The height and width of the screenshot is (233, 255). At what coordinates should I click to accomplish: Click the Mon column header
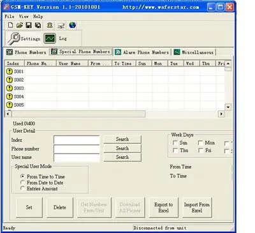[159, 63]
